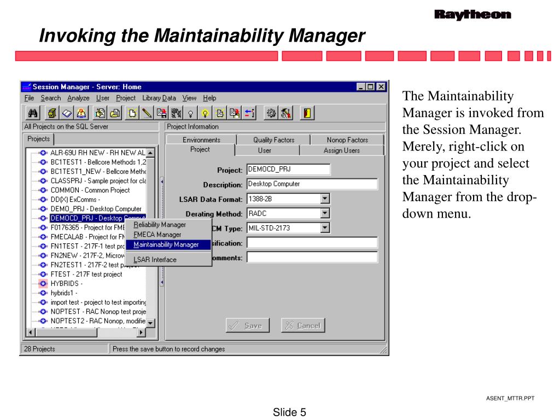Click the red and blue arrows icon
This screenshot has width=560, height=420.
tap(249, 113)
